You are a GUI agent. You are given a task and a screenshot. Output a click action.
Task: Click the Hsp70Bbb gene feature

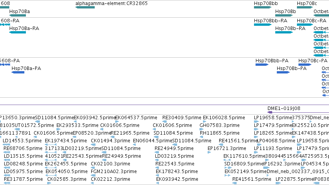coord(263,7)
